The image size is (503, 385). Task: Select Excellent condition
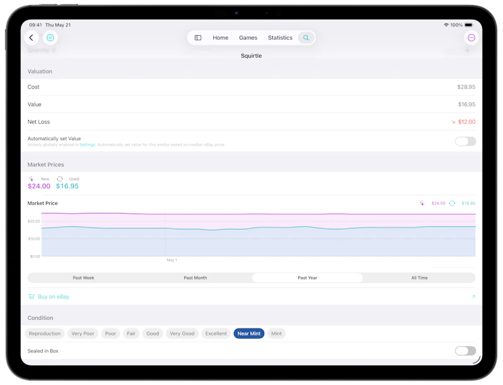tap(216, 333)
